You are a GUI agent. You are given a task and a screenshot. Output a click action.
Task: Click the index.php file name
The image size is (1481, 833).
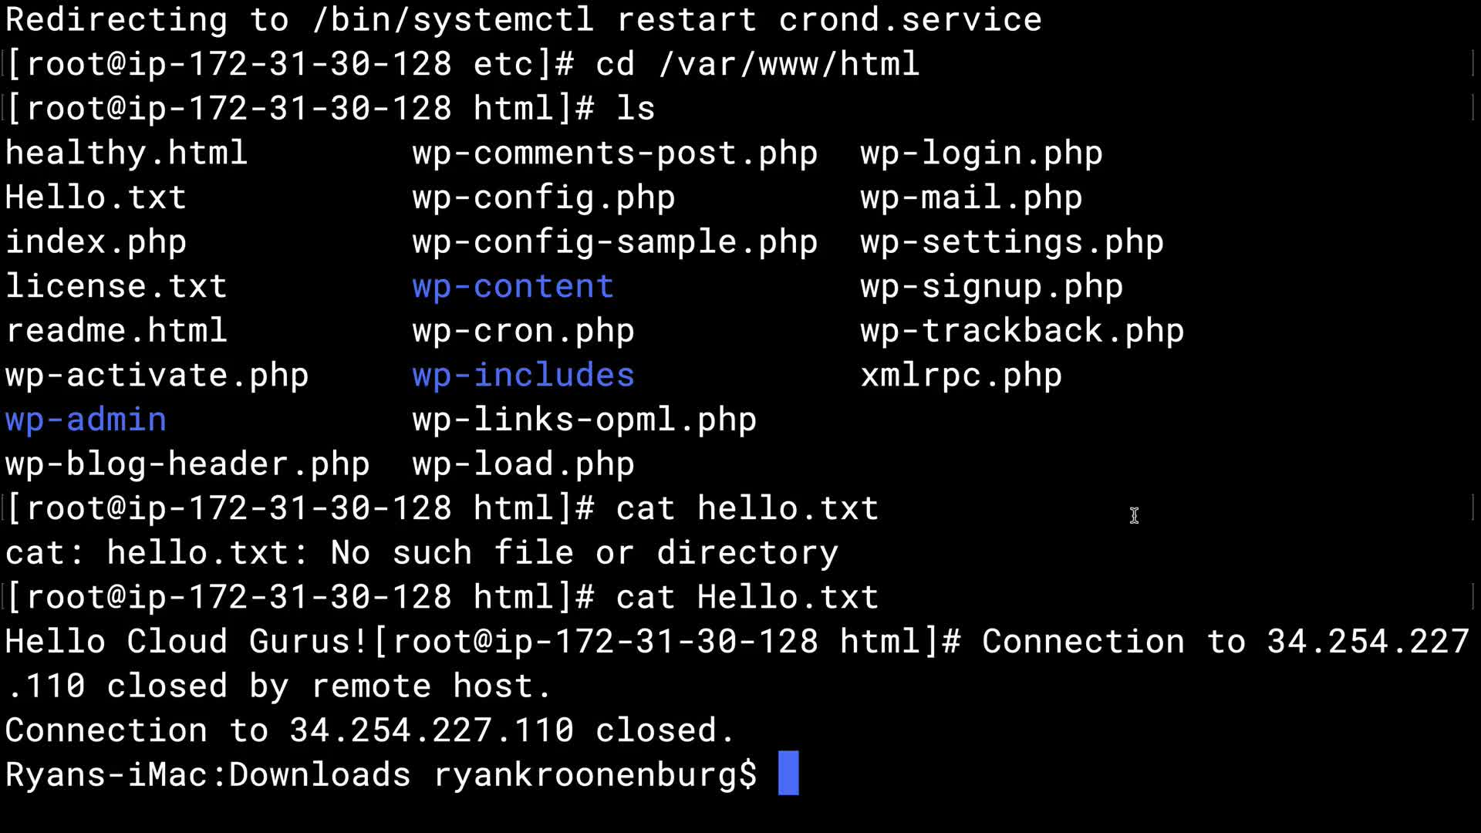(96, 242)
